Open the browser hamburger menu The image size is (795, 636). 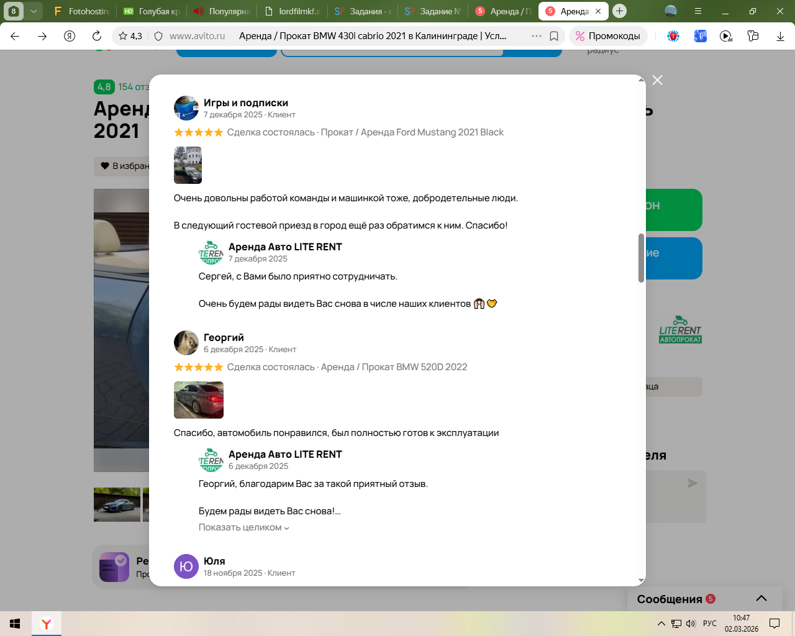tap(698, 11)
